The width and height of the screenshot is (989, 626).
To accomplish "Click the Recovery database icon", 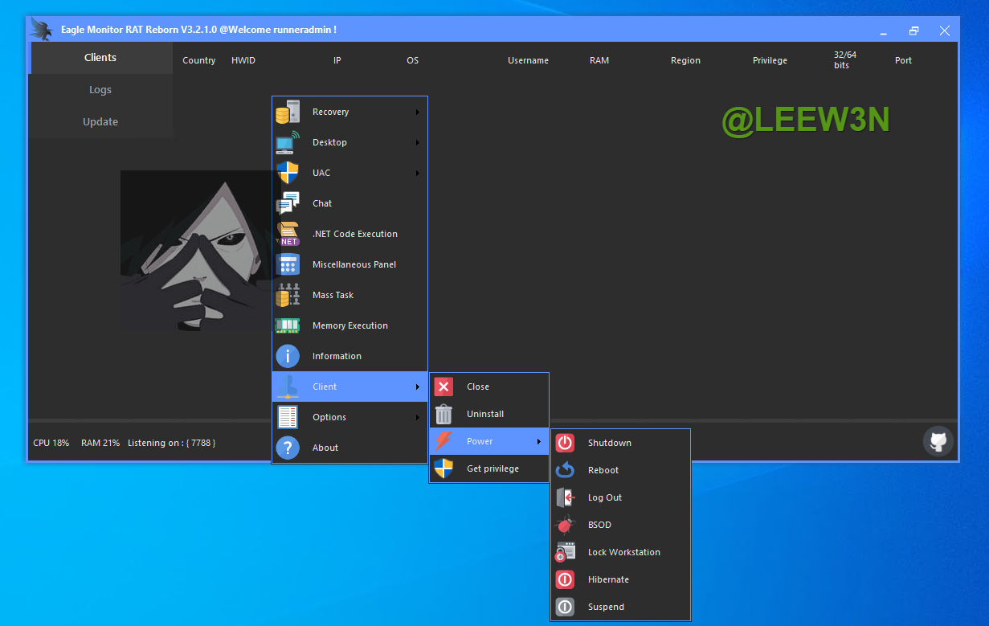I will tap(287, 112).
